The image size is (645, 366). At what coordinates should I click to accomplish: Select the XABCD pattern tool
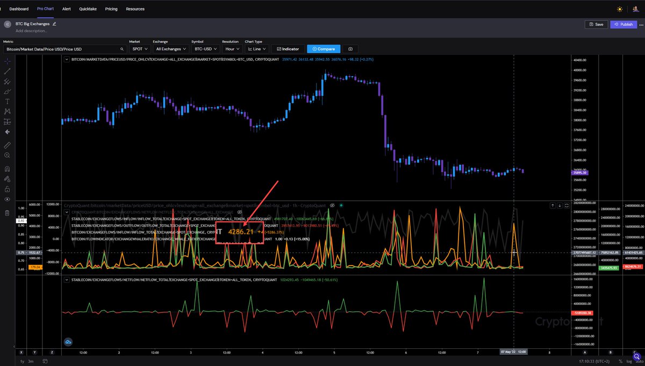(8, 111)
